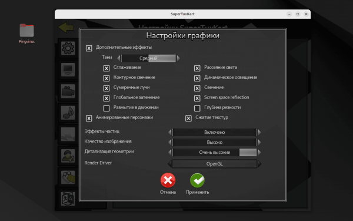The height and width of the screenshot is (221, 353).
Task: Open the Player profile tab icon
Action: pyautogui.click(x=68, y=156)
